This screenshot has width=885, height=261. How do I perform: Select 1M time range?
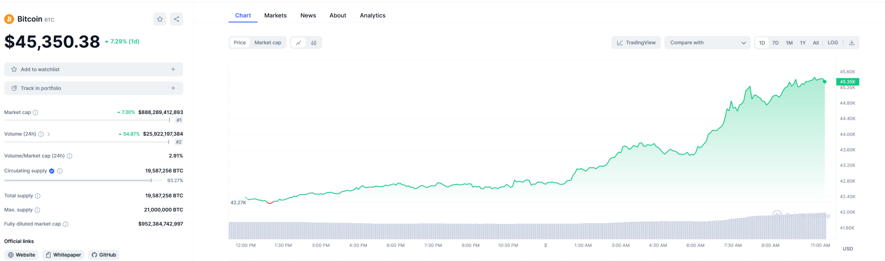click(789, 43)
